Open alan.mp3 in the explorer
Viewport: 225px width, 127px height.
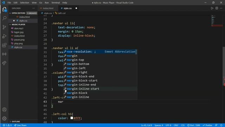pyautogui.click(x=19, y=28)
